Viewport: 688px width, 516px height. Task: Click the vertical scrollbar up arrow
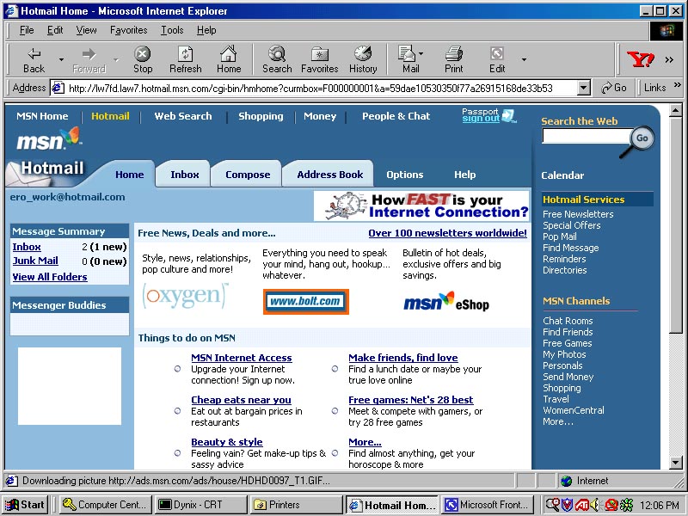(676, 111)
